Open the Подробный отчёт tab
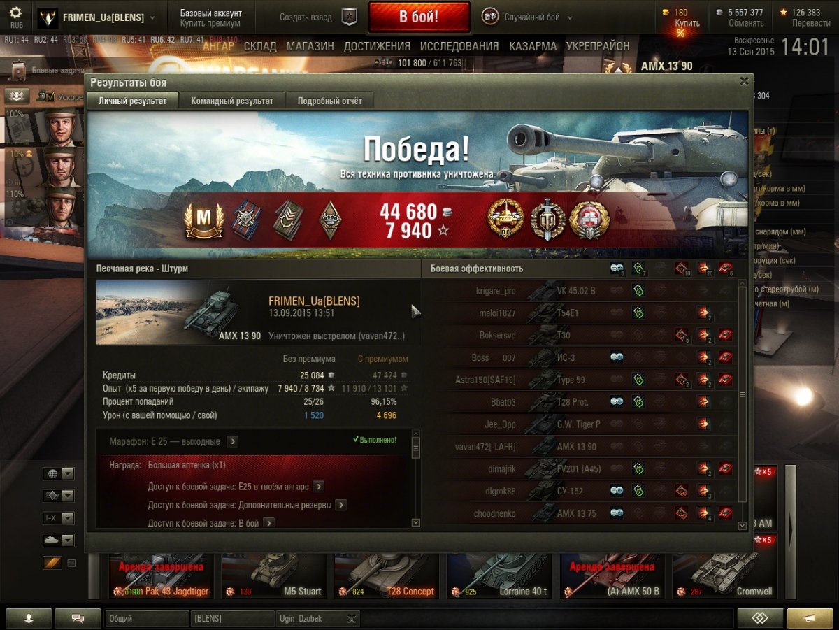839x630 pixels. (330, 101)
